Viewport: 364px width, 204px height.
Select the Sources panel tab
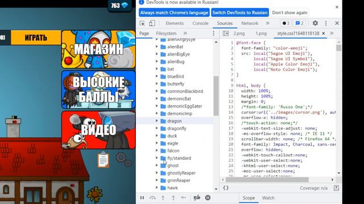pos(225,23)
